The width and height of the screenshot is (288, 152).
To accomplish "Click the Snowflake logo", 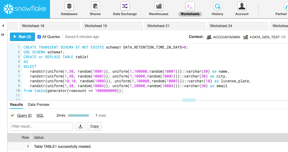I will click(x=25, y=8).
